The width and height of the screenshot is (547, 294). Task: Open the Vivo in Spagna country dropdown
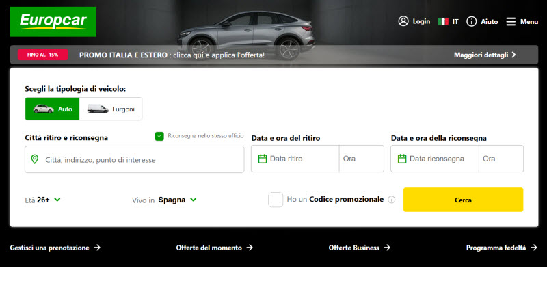pyautogui.click(x=164, y=200)
